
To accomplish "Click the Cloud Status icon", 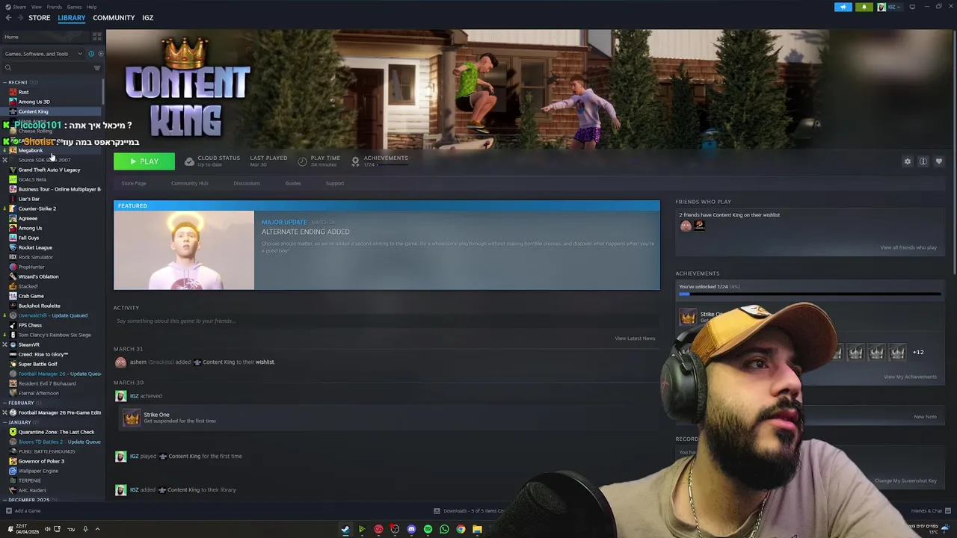I will pyautogui.click(x=189, y=161).
